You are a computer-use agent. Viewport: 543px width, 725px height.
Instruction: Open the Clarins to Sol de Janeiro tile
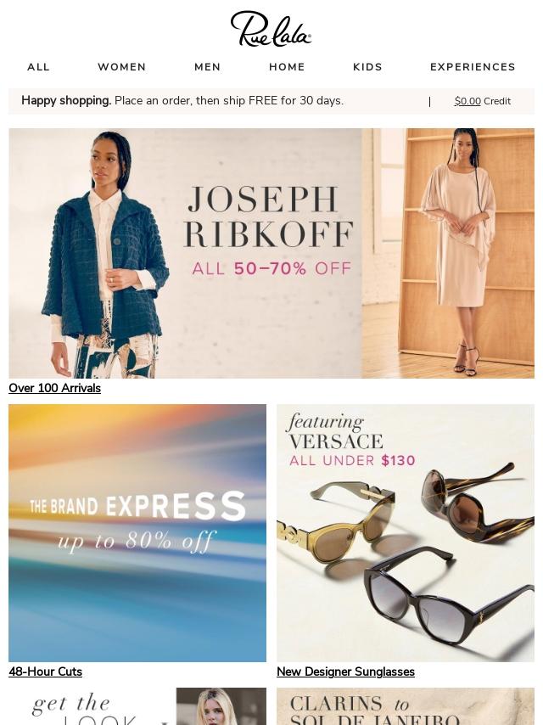click(x=406, y=706)
